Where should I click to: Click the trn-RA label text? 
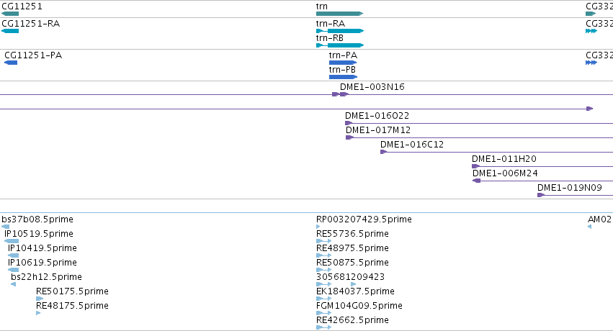tap(331, 24)
